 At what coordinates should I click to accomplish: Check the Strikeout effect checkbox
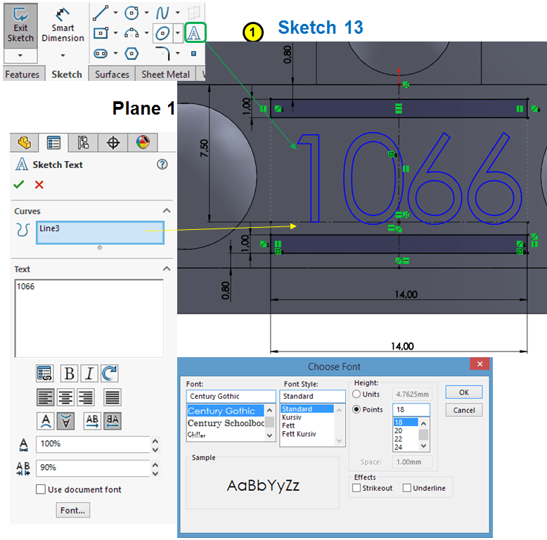tap(356, 488)
